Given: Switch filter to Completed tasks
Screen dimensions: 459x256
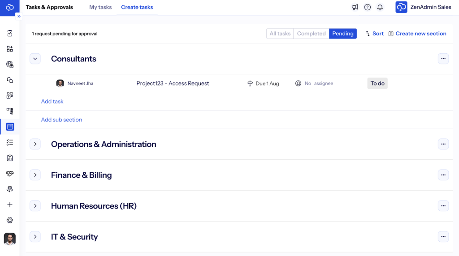Looking at the screenshot, I should [x=311, y=34].
